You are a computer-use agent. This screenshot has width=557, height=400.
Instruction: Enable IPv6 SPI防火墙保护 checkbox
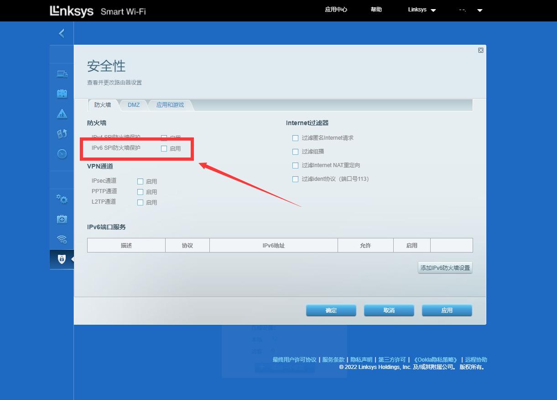(x=163, y=148)
